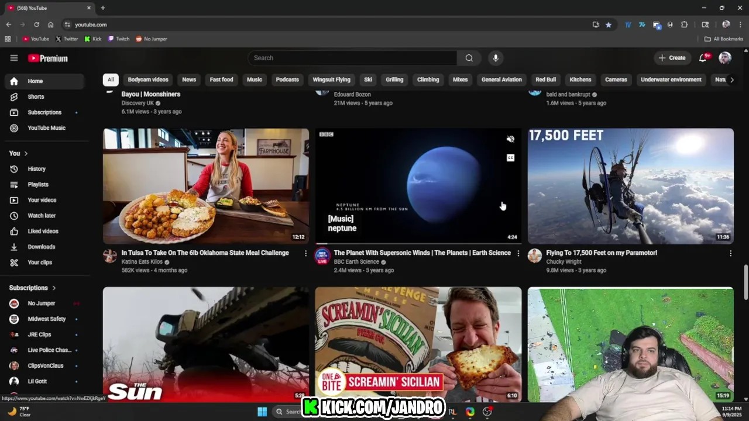Open Watch later in the sidebar
Viewport: 749px width, 421px height.
44,216
